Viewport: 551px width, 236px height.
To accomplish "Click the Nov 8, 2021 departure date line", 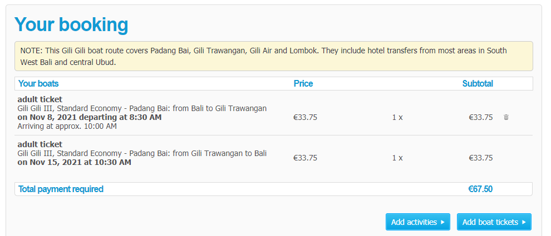I will point(90,117).
